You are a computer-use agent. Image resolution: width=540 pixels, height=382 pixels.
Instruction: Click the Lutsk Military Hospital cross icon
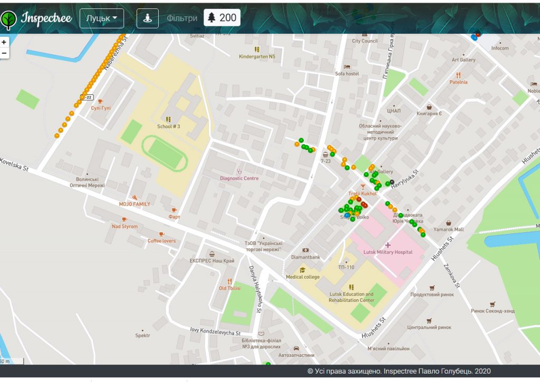(388, 245)
